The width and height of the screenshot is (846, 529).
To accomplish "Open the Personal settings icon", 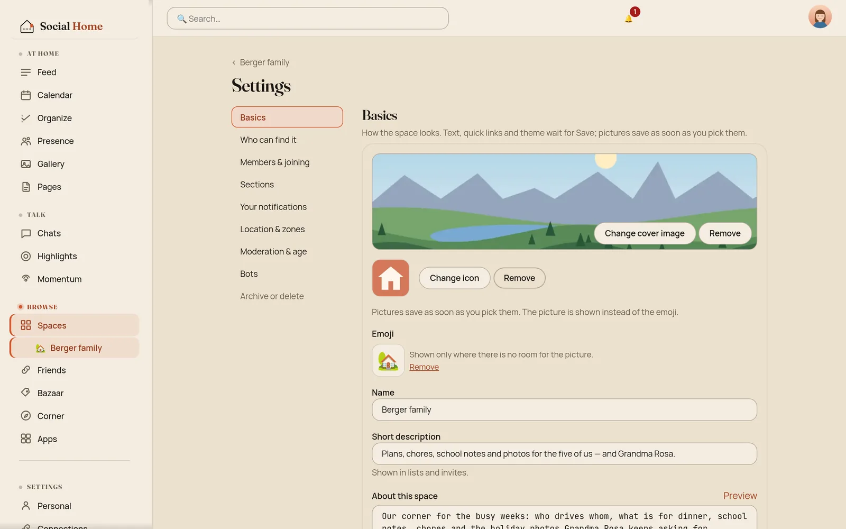I will 25,506.
